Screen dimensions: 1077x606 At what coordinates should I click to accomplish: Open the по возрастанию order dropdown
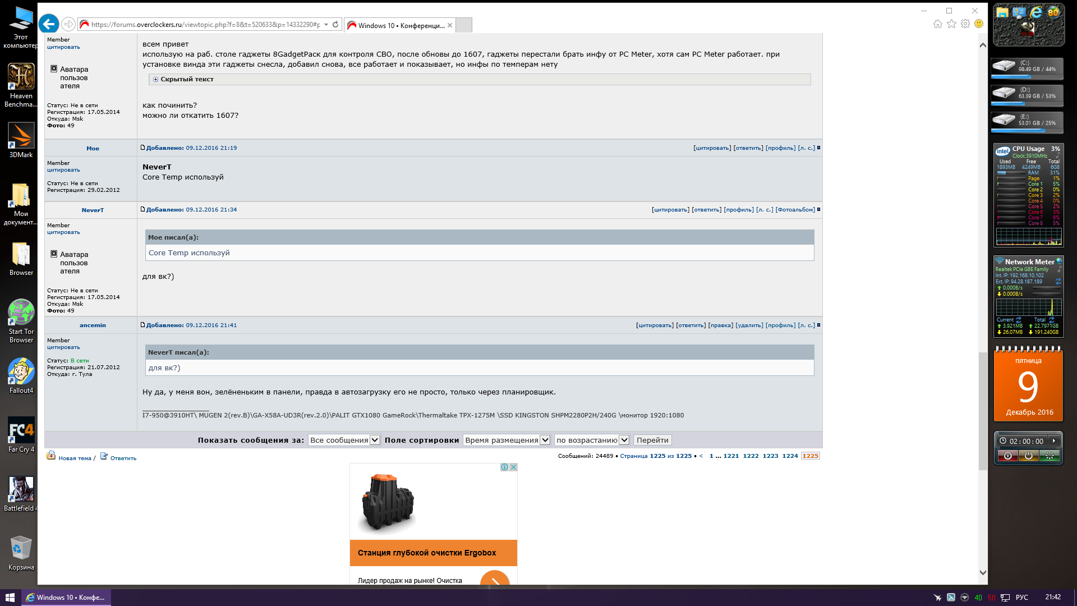tap(592, 440)
